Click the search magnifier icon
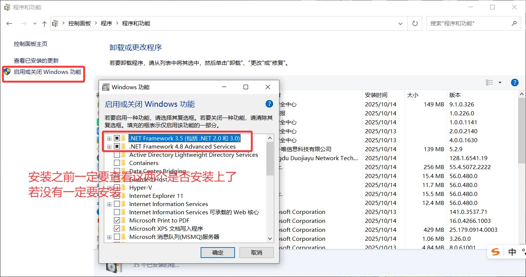The width and height of the screenshot is (526, 277). [x=514, y=23]
